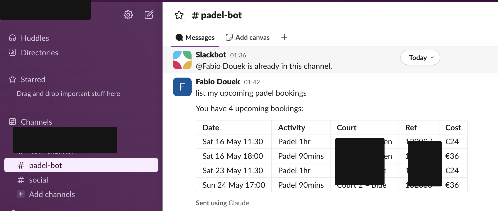
Task: Select padel-bot channel in sidebar
Action: 81,165
